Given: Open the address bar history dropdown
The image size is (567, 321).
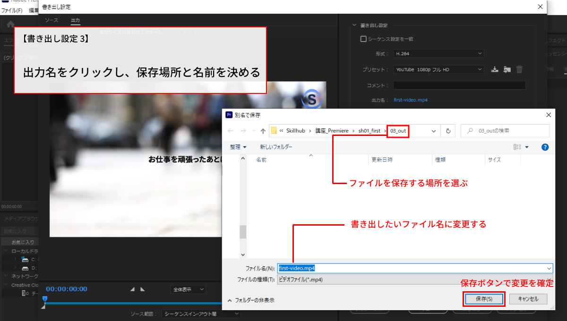Looking at the screenshot, I should [434, 131].
